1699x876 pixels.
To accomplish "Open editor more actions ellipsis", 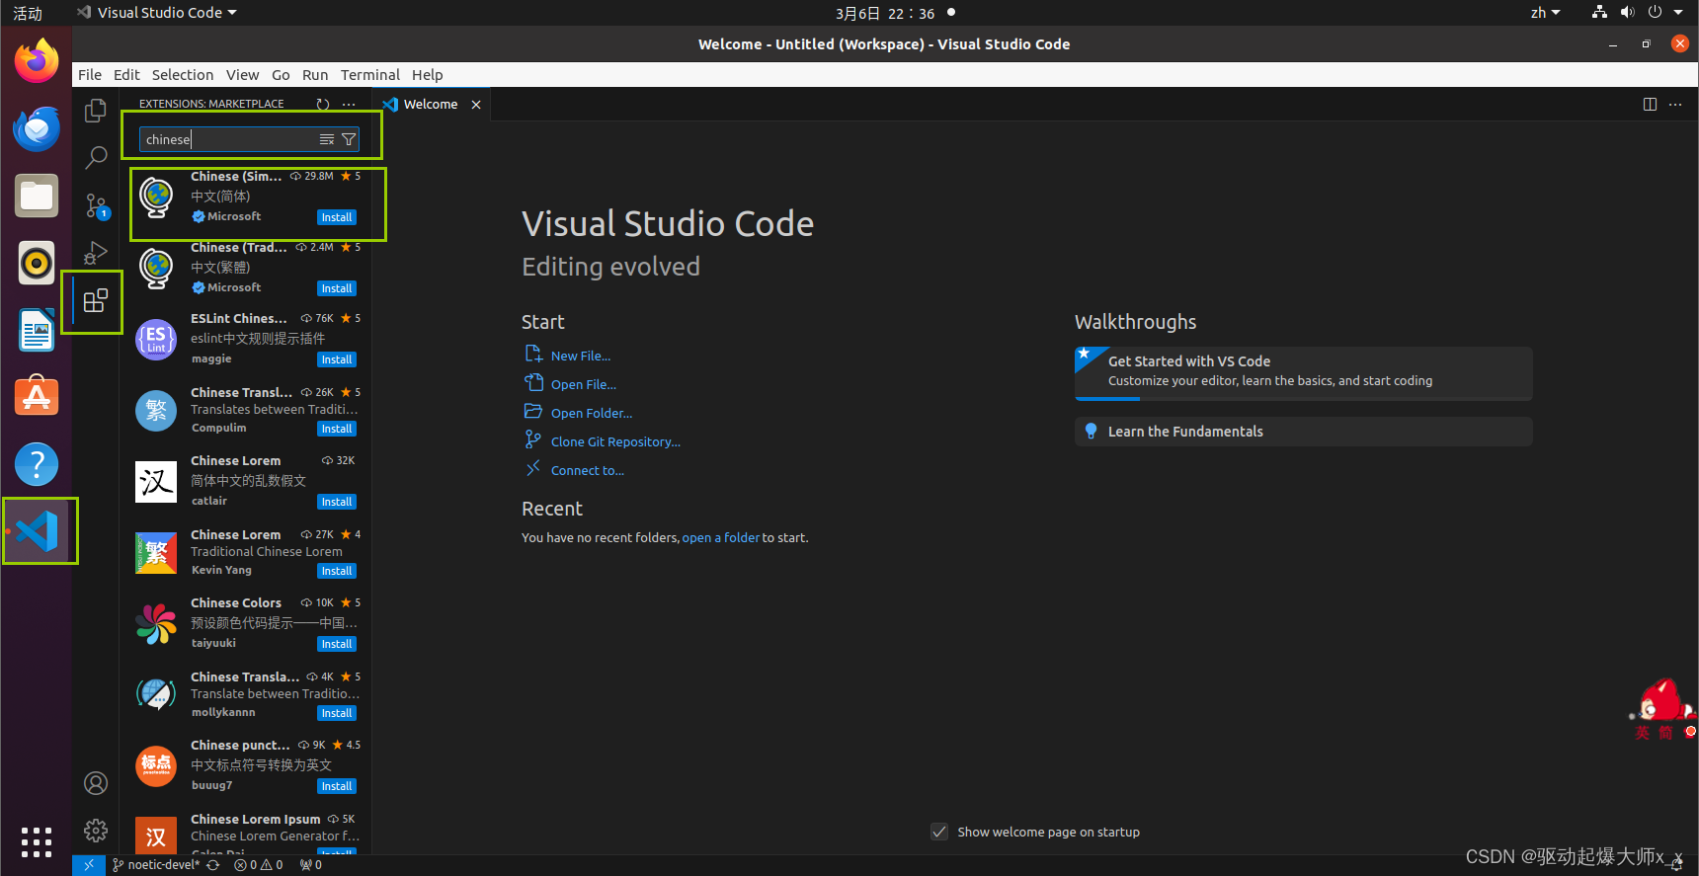I will [1675, 105].
